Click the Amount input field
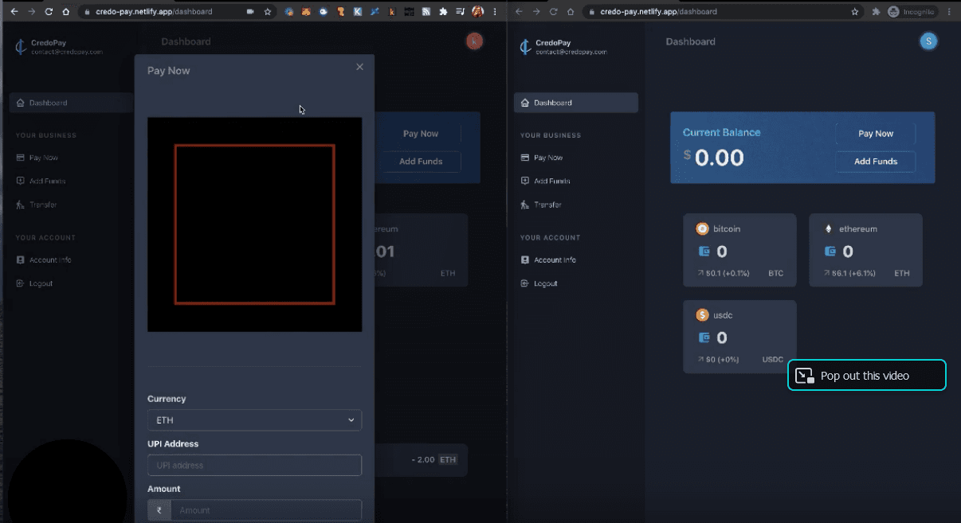Viewport: 961px width, 523px height. 265,510
